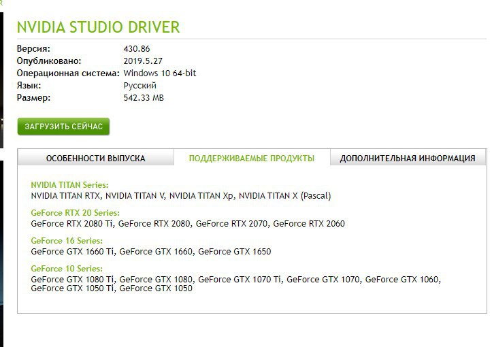Screen dimensions: 492x347
Task: Click the ЗАГРУЗИТЬ СЕЙЧАС download button
Action: click(63, 127)
